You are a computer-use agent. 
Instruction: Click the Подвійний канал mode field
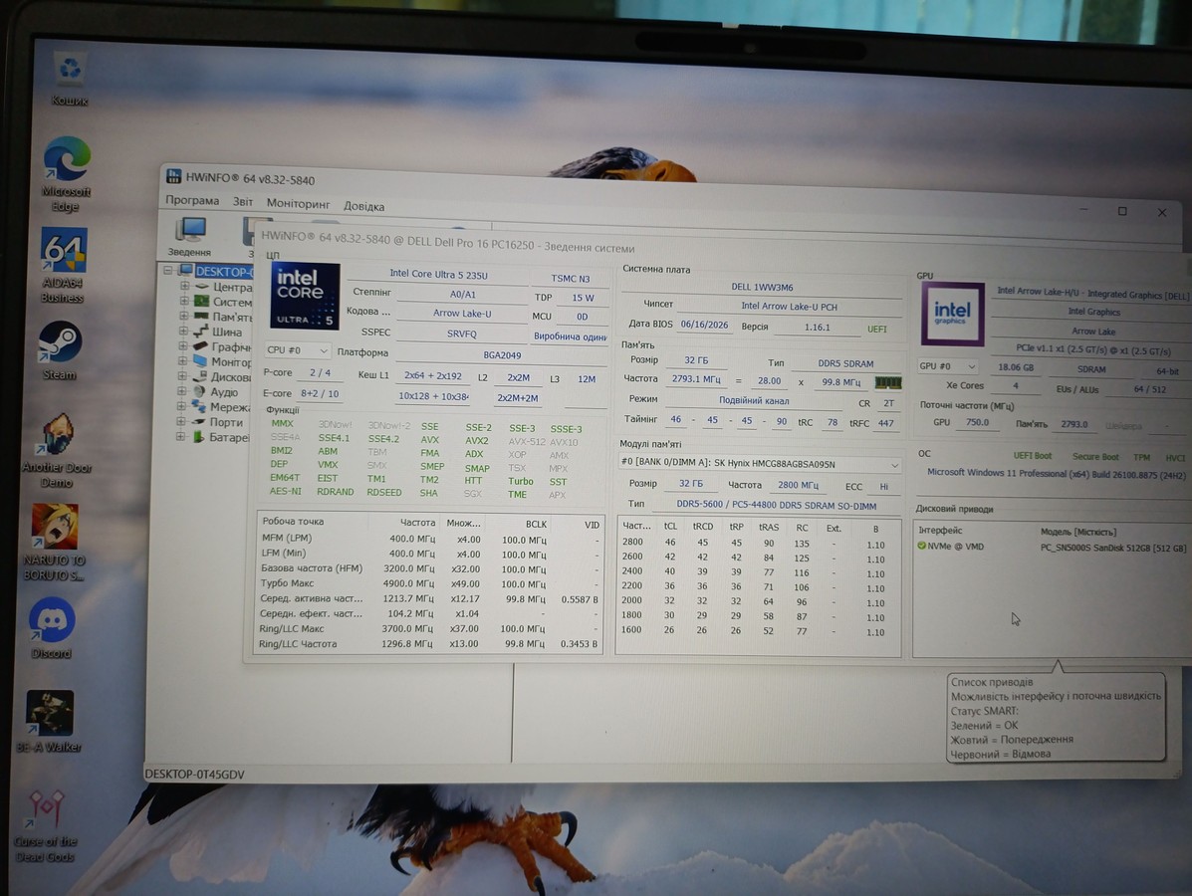754,400
